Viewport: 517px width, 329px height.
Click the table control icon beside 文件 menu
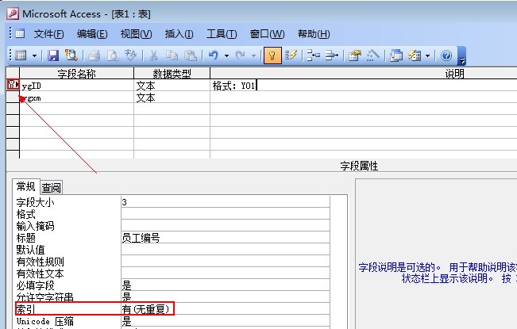[x=20, y=33]
